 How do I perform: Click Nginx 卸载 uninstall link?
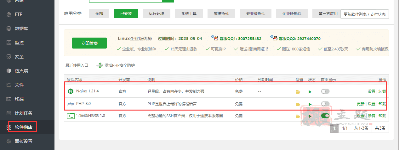[x=382, y=91]
